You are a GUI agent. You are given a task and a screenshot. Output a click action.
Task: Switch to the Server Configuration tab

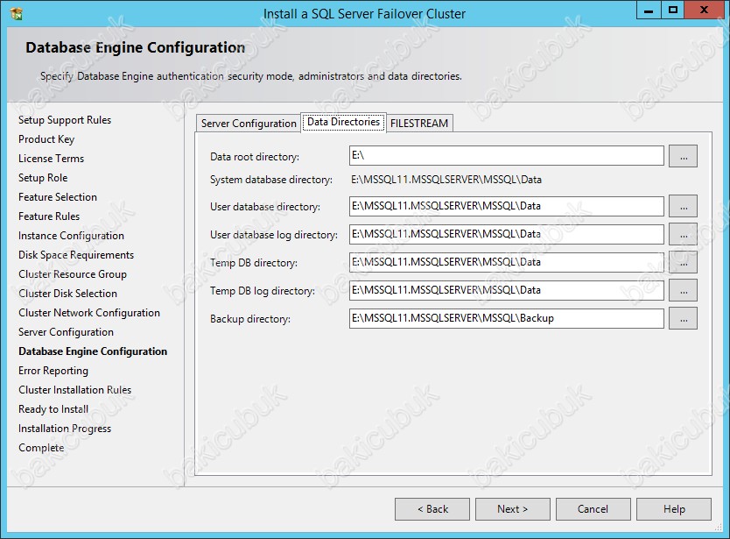[249, 123]
